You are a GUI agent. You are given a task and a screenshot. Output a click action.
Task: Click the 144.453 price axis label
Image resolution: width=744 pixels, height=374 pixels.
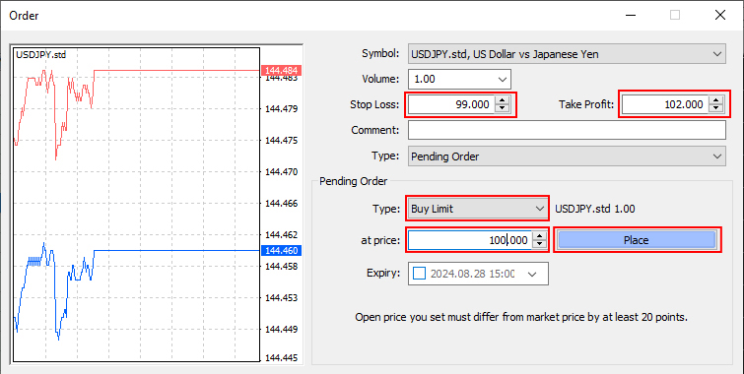click(282, 297)
